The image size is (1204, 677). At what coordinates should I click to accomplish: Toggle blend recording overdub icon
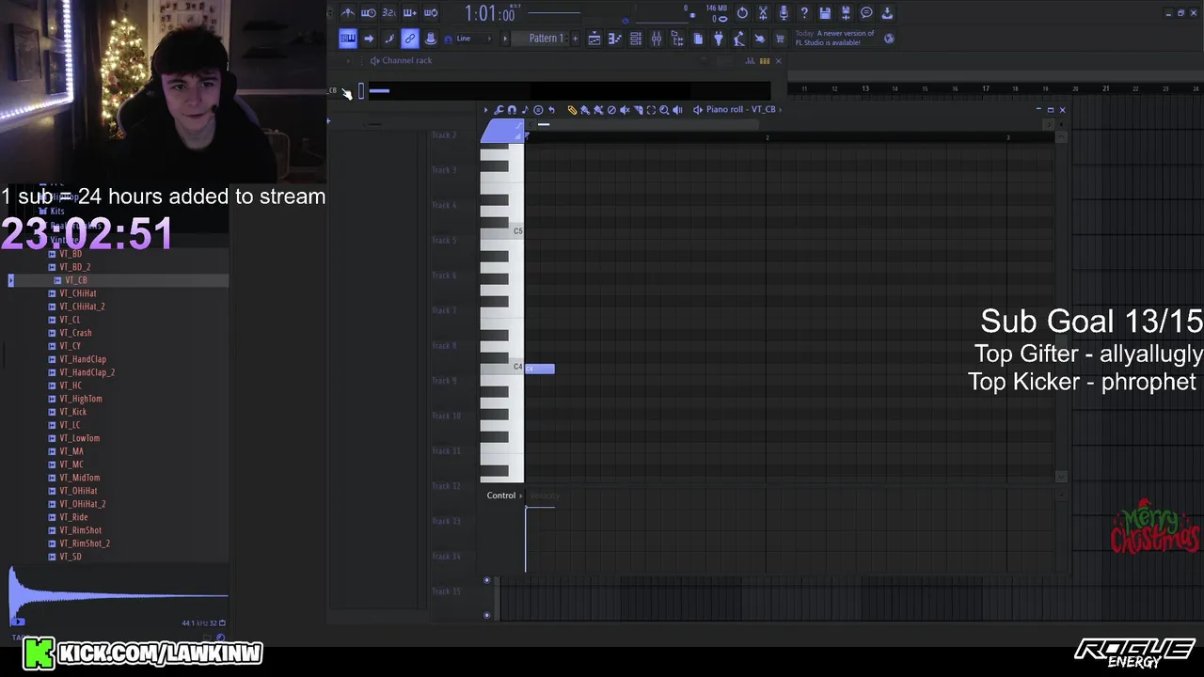(x=410, y=13)
